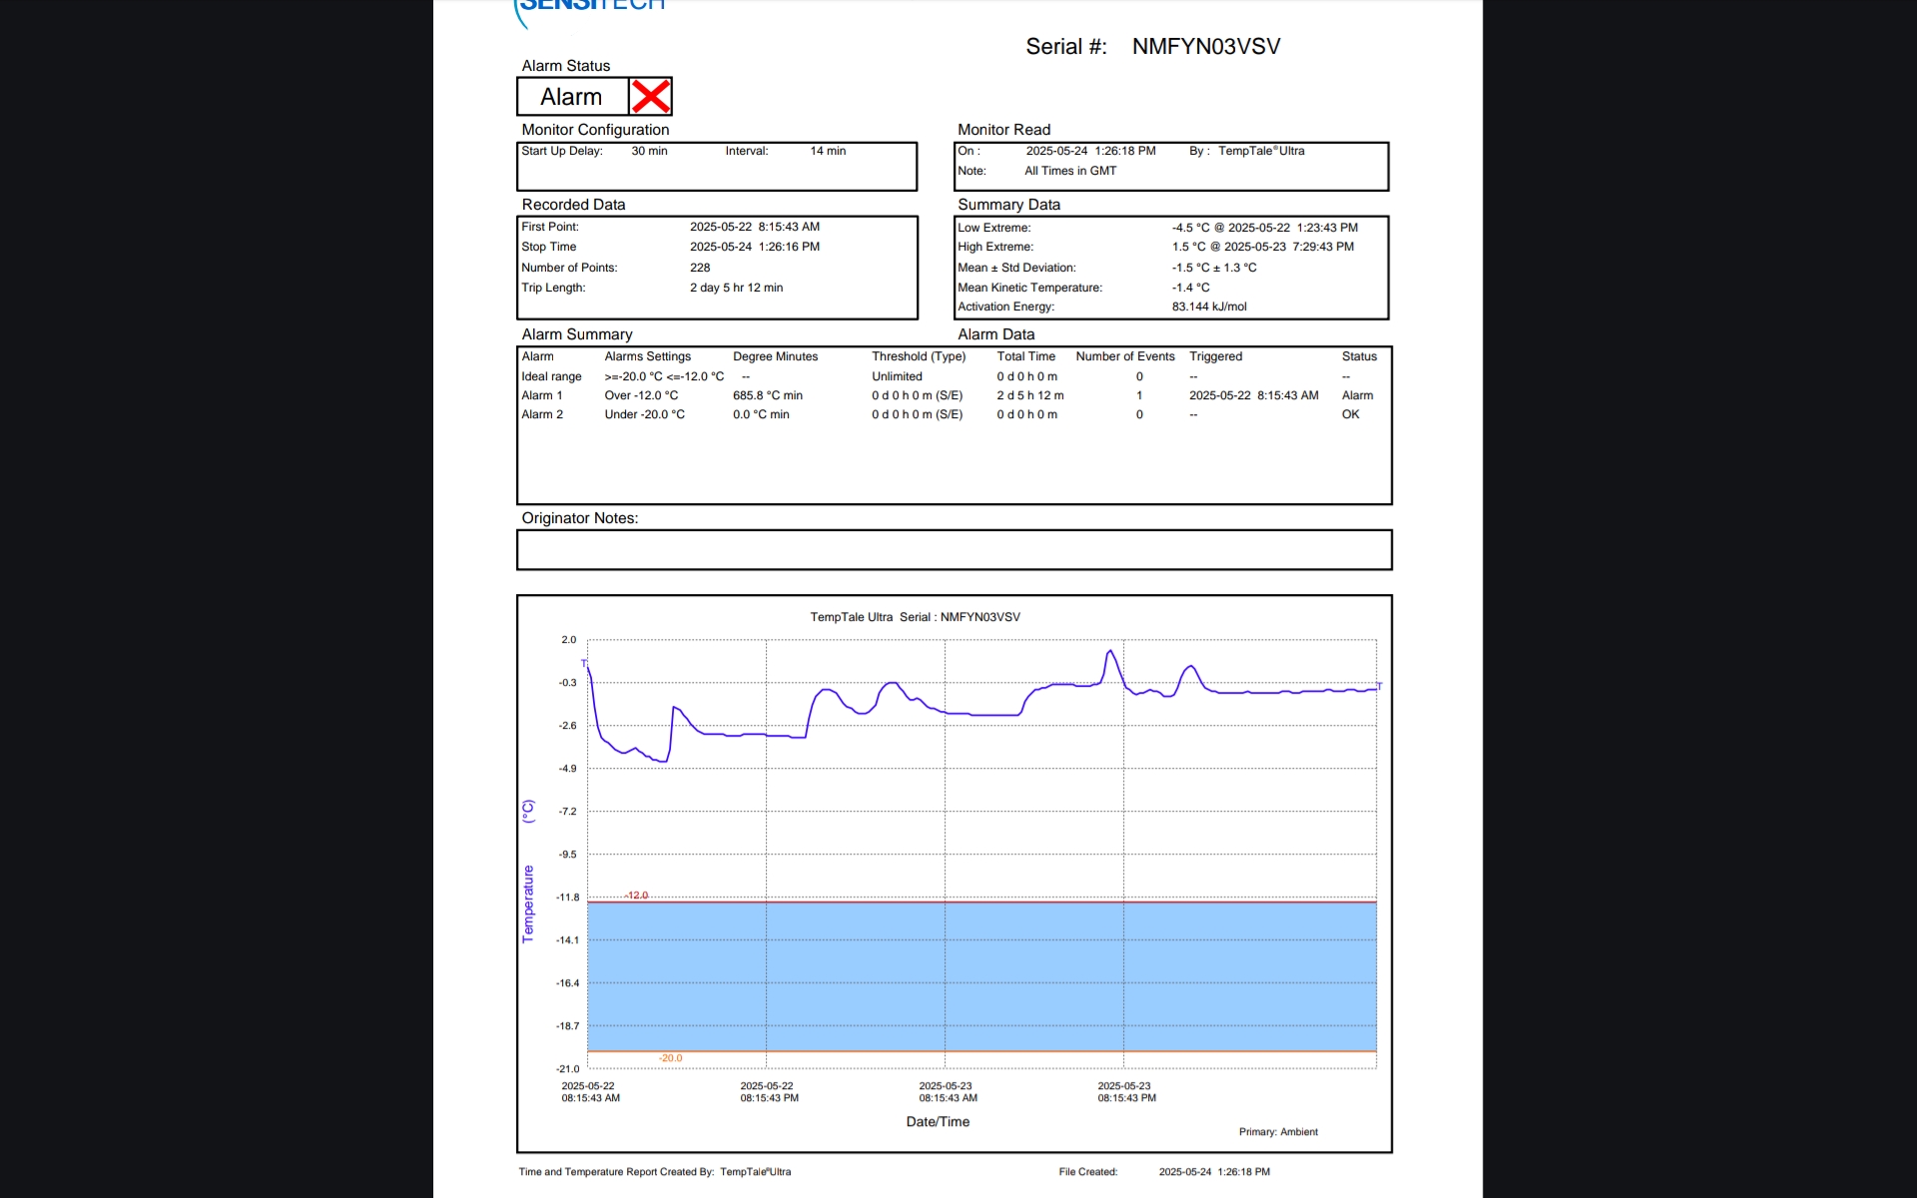Click the Report Created By TempTale Ultra footer
Image resolution: width=1917 pixels, height=1198 pixels.
pyautogui.click(x=655, y=1172)
